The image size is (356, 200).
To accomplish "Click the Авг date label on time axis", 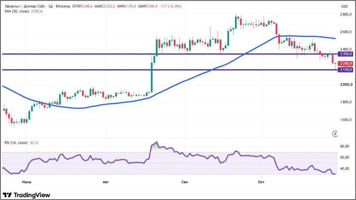I will coord(106,182).
